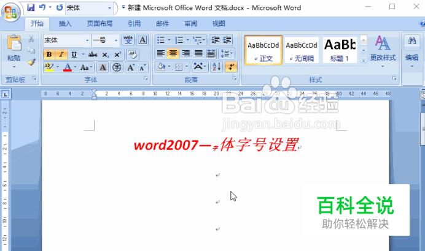The height and width of the screenshot is (251, 425).
Task: Click the tab selector box at ruler corner
Action: tap(6, 94)
